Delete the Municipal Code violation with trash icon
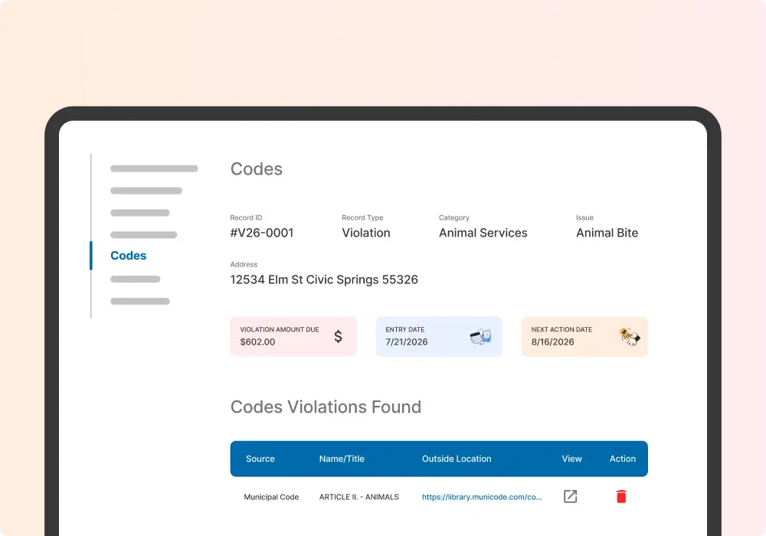This screenshot has width=766, height=536. click(x=621, y=497)
